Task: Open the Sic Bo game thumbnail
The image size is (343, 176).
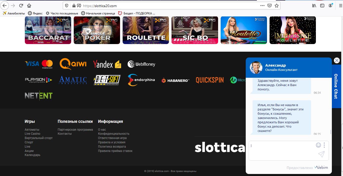Action: tap(195, 30)
